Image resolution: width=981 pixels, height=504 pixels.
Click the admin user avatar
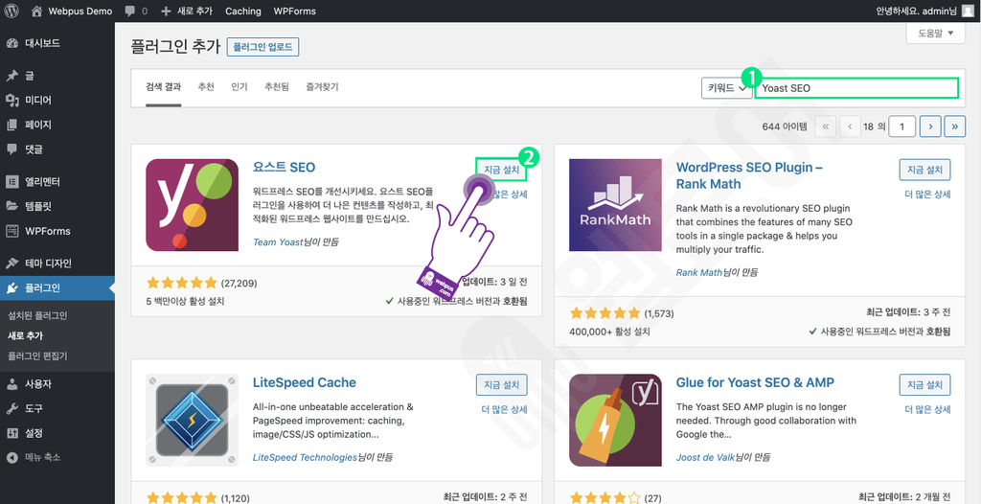[x=967, y=11]
